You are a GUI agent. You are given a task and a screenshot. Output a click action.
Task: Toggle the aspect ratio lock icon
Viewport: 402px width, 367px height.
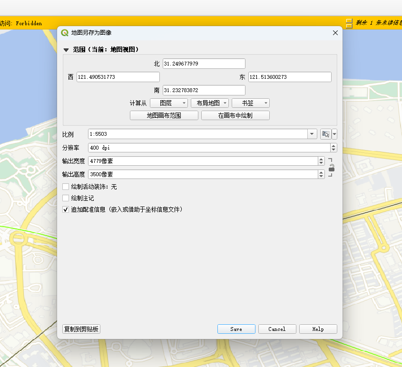click(x=332, y=168)
